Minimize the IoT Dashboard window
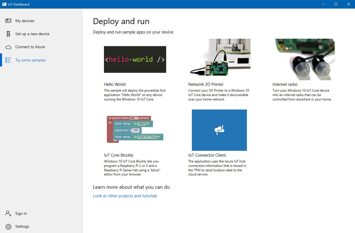Image resolution: width=355 pixels, height=233 pixels. pyautogui.click(x=323, y=4)
